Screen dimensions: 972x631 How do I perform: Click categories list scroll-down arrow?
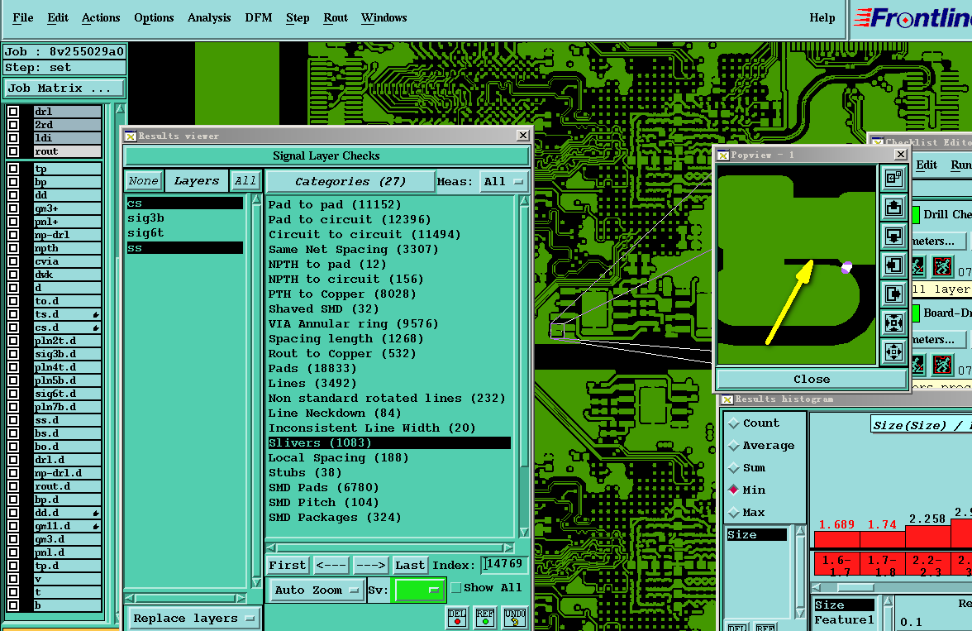(524, 533)
